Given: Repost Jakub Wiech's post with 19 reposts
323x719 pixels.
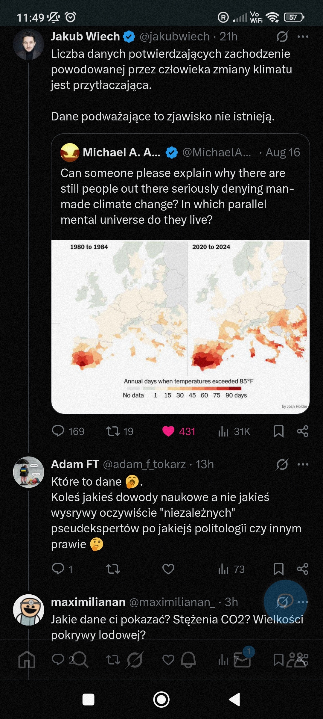Looking at the screenshot, I should pos(113,431).
